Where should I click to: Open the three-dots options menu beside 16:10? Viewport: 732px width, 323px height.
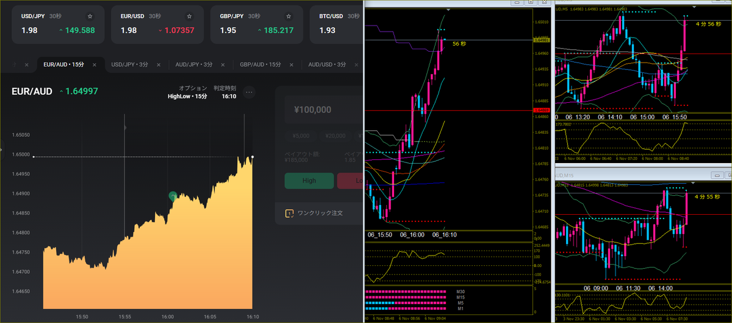point(249,92)
